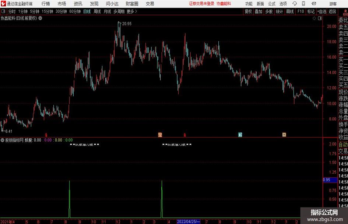Click the red R 1000 icon
The height and width of the screenshot is (224, 348).
point(345,13)
